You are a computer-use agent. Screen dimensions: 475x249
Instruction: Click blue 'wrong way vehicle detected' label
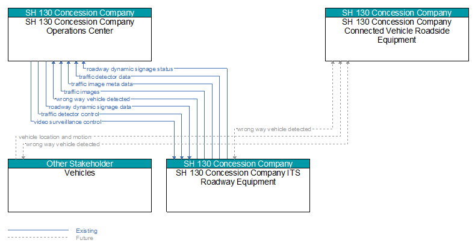tap(93, 99)
